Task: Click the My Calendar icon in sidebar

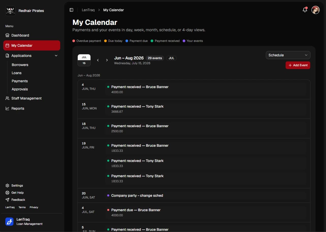Action: click(7, 45)
